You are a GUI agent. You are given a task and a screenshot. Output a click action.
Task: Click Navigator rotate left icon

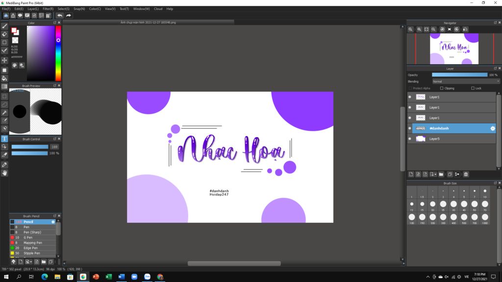pyautogui.click(x=442, y=29)
